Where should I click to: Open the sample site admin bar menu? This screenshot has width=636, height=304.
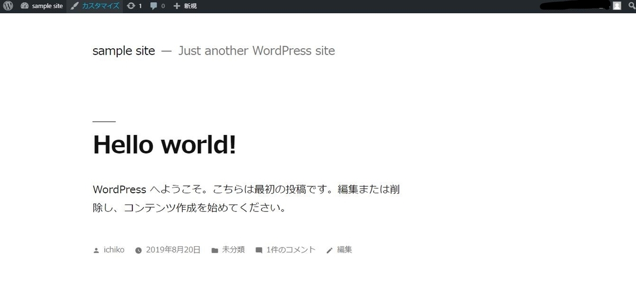click(47, 6)
